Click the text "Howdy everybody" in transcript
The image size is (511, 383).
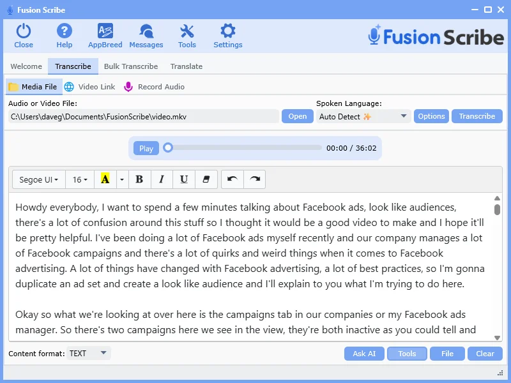tap(57, 207)
